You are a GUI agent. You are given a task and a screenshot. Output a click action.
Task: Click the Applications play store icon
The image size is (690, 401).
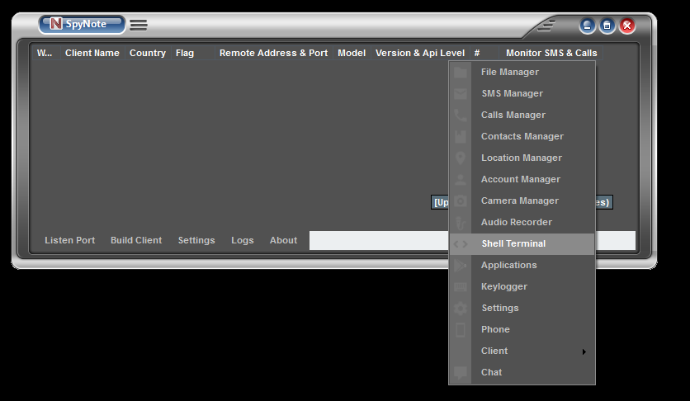pyautogui.click(x=461, y=265)
